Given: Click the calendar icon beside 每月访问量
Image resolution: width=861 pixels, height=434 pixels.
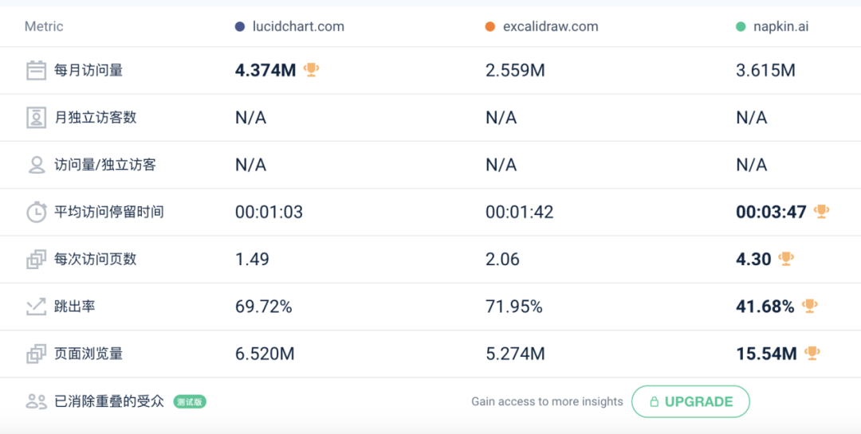Looking at the screenshot, I should (x=37, y=70).
